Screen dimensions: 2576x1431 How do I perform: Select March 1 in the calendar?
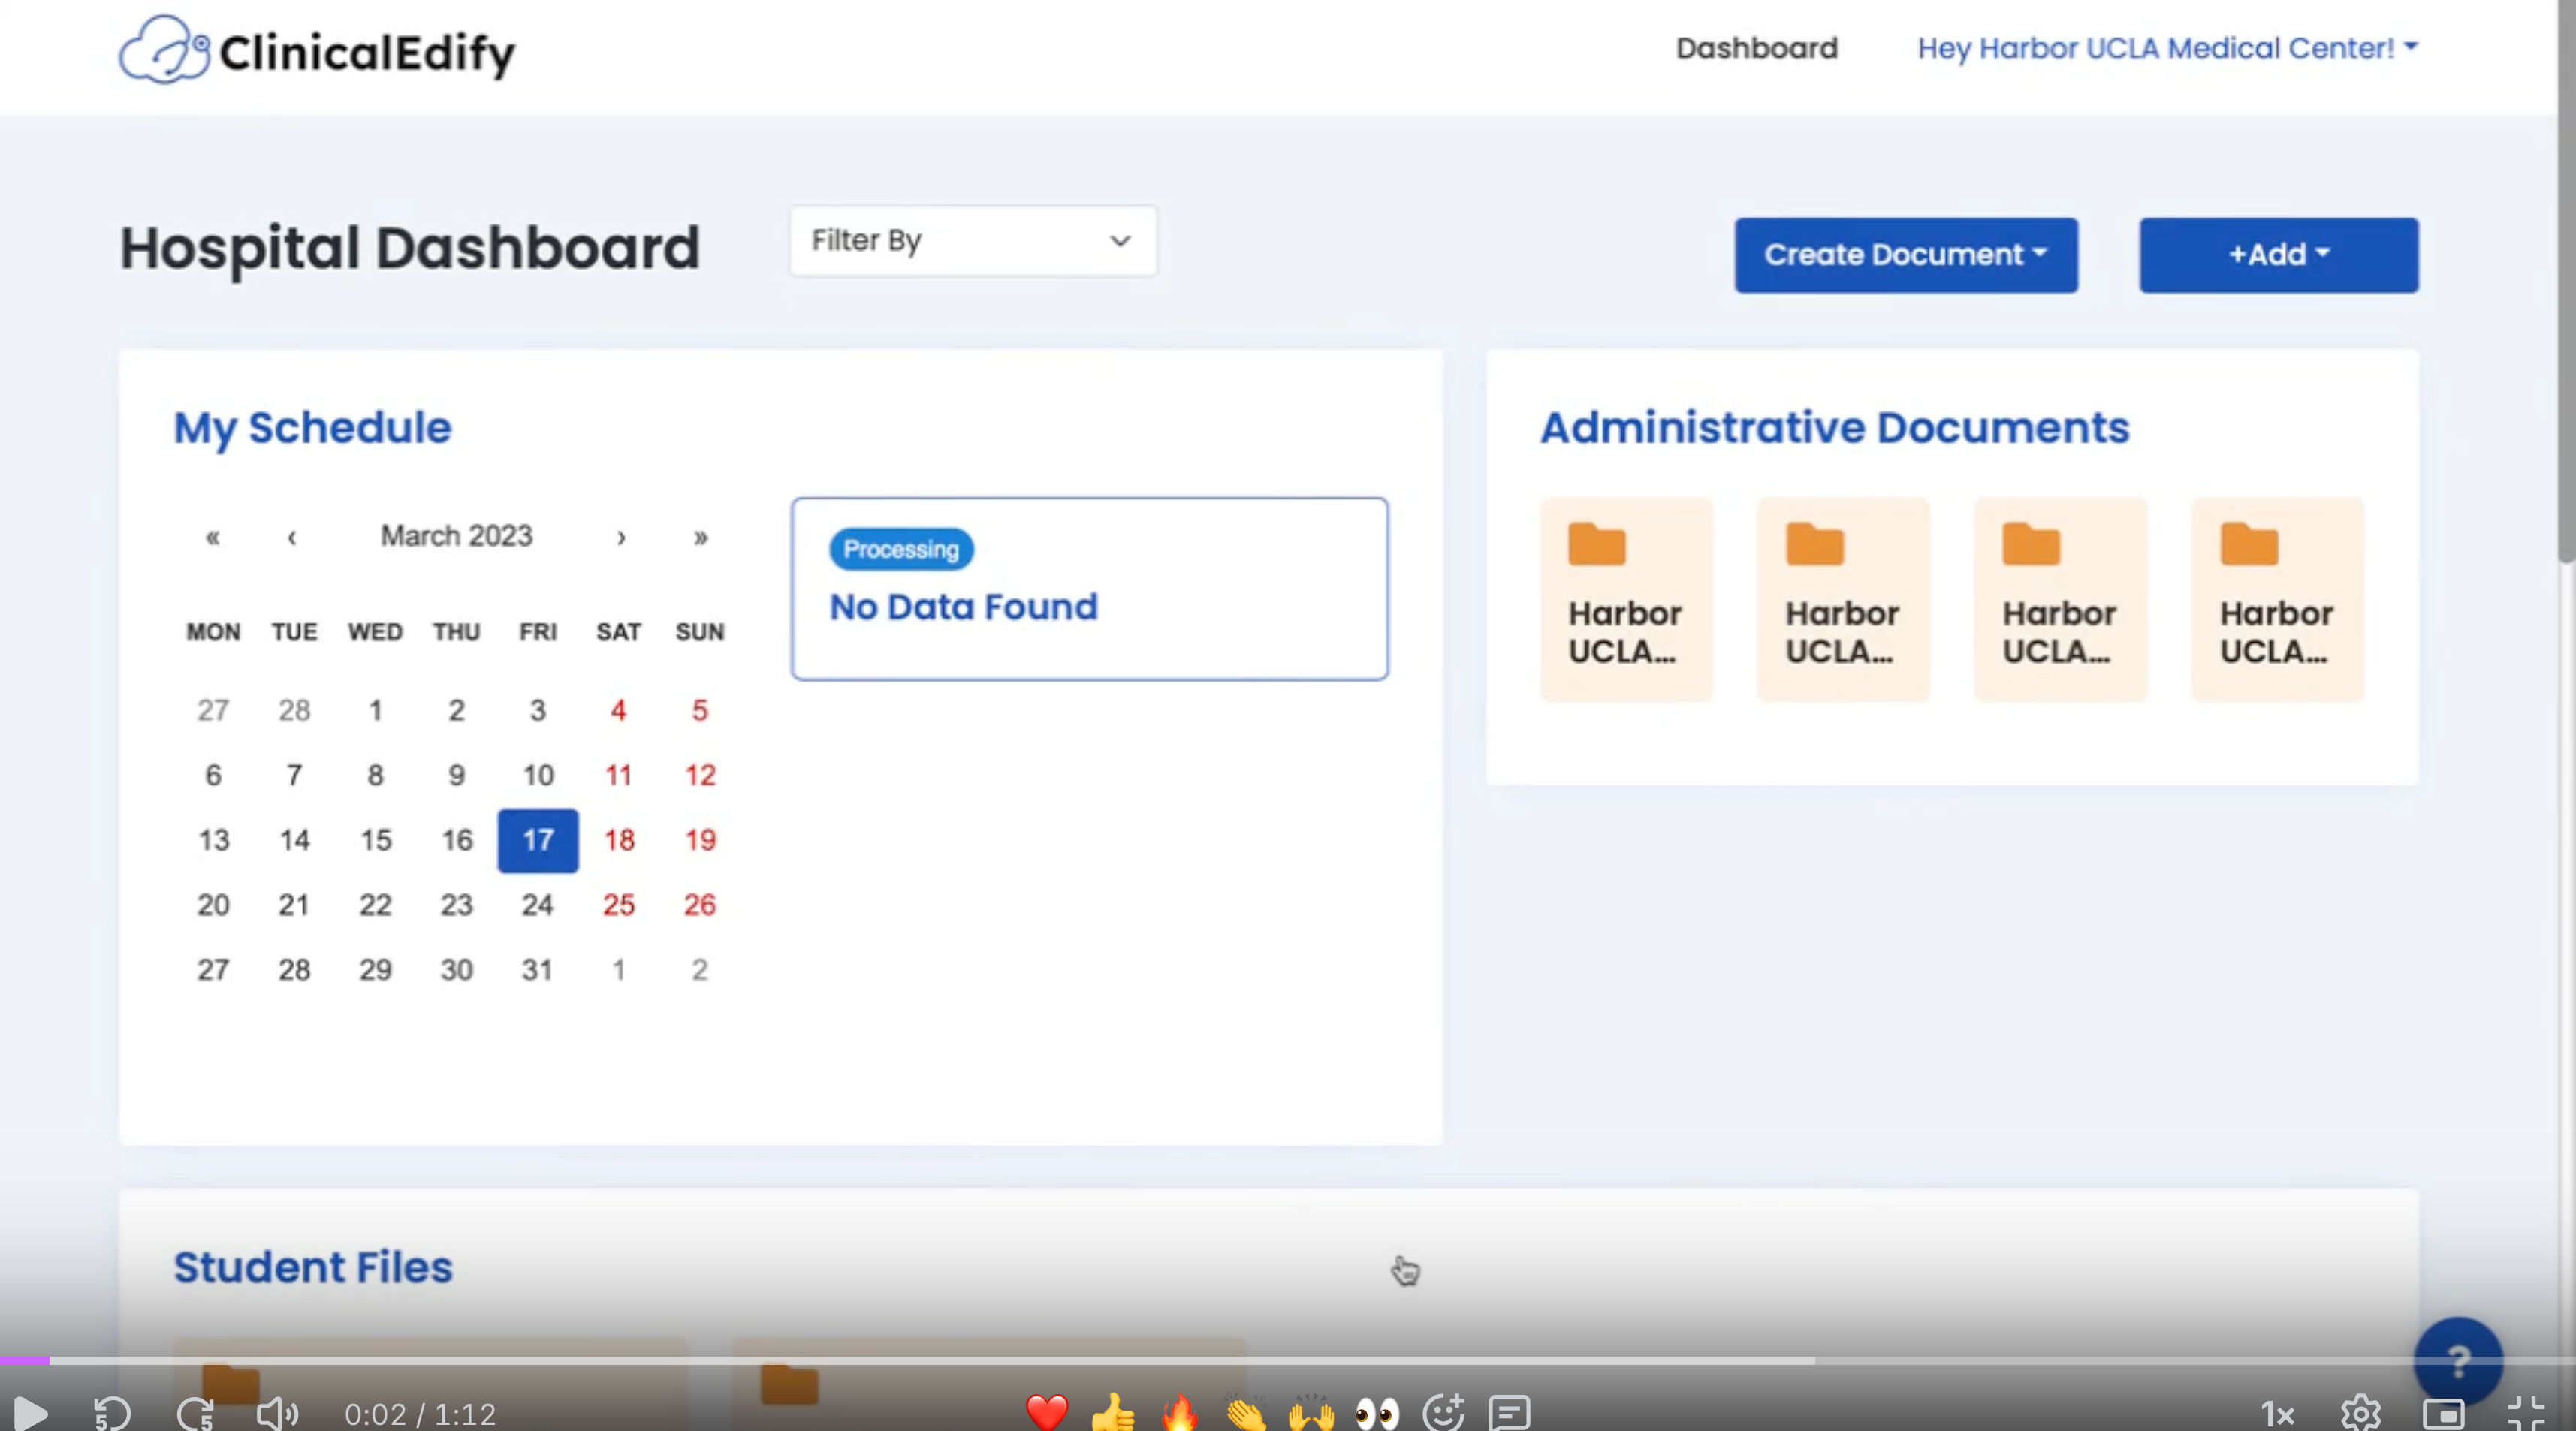point(375,710)
